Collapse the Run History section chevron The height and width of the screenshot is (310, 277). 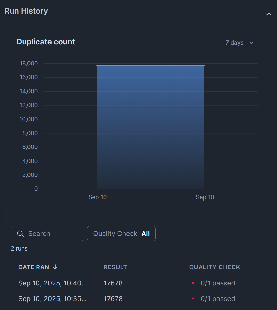tap(269, 14)
